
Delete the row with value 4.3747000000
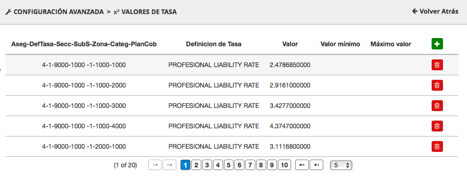click(437, 126)
